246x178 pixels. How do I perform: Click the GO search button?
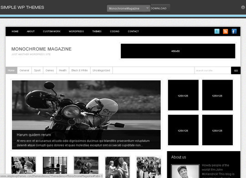236,71
